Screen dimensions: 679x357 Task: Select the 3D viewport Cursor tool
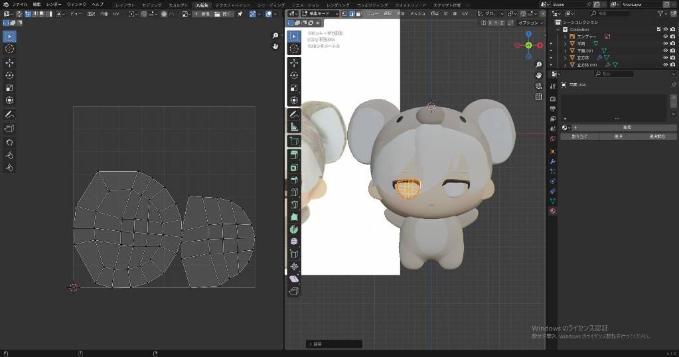[x=294, y=48]
